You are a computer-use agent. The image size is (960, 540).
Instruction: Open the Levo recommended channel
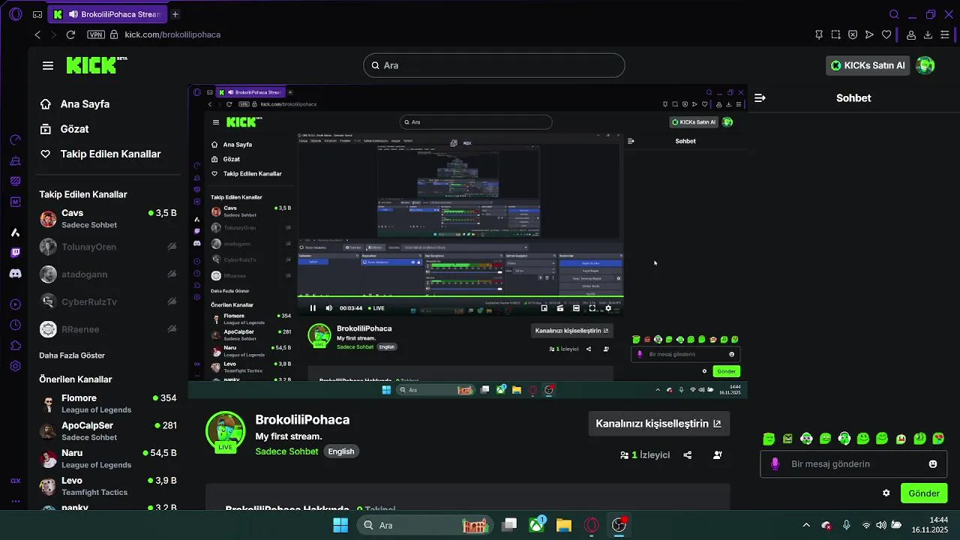[108, 486]
